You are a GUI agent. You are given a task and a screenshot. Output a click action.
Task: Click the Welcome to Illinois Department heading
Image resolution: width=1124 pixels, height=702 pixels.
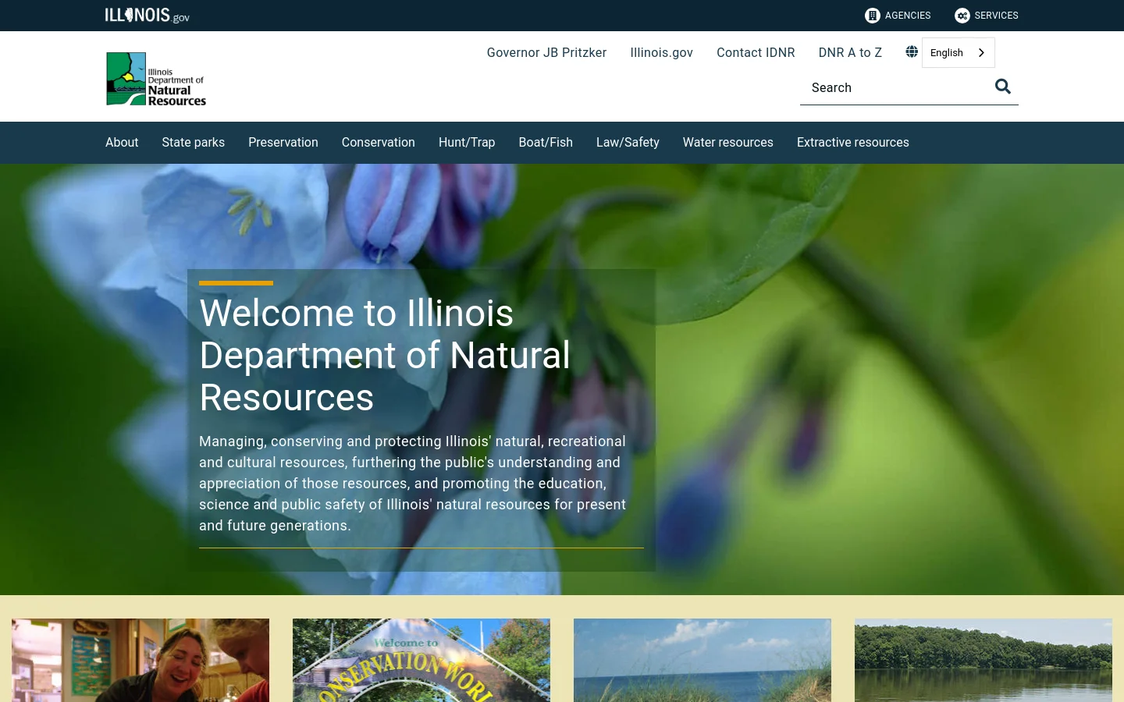point(385,355)
